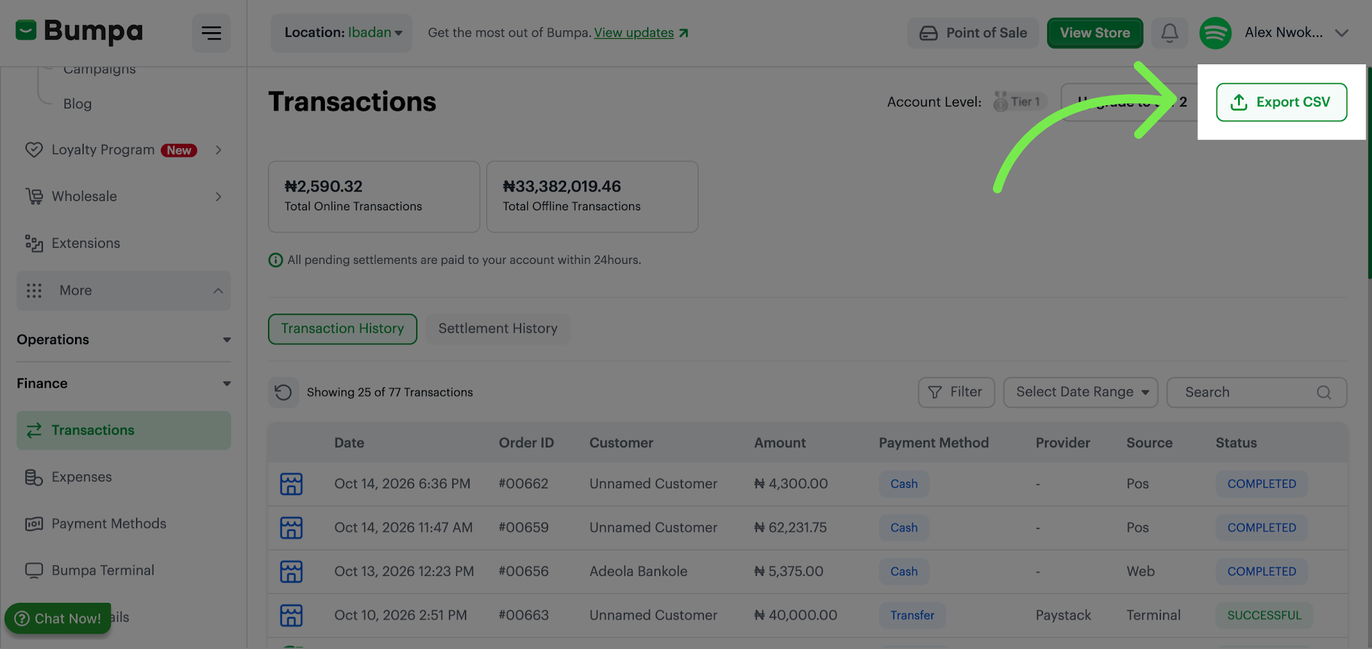Image resolution: width=1372 pixels, height=649 pixels.
Task: Collapse the Operations section
Action: (x=124, y=340)
